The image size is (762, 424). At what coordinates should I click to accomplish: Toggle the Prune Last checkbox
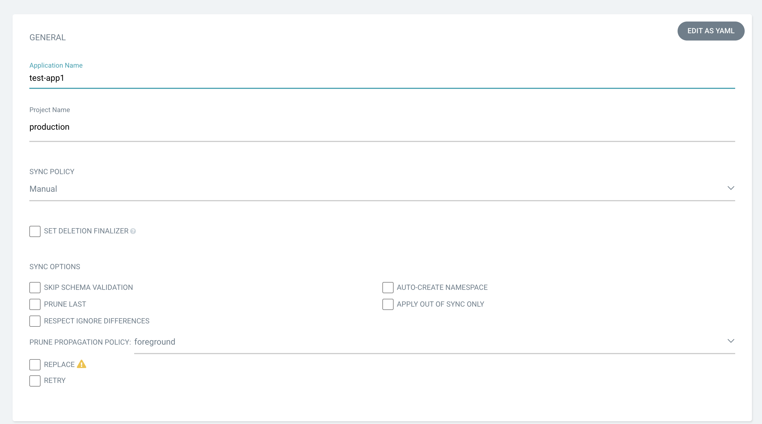coord(35,304)
